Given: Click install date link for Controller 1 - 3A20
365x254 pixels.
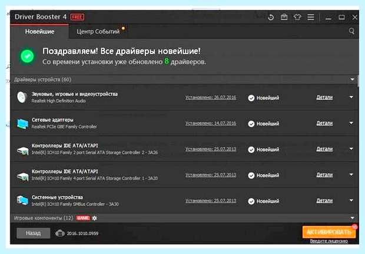Looking at the screenshot, I should [x=211, y=175].
